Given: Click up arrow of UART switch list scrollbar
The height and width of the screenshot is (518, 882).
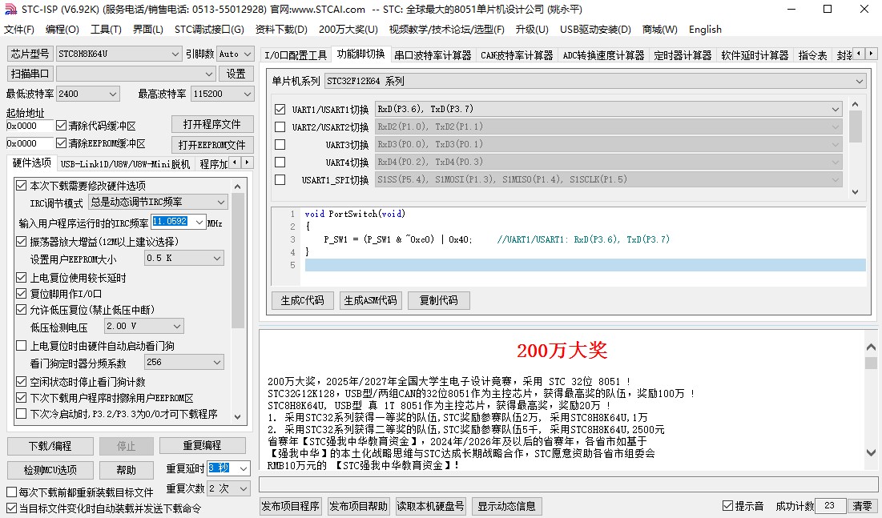Looking at the screenshot, I should coord(855,104).
